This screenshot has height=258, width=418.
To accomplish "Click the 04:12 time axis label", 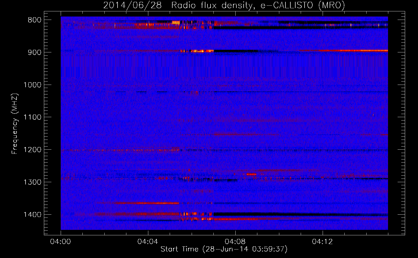I will pos(322,242).
